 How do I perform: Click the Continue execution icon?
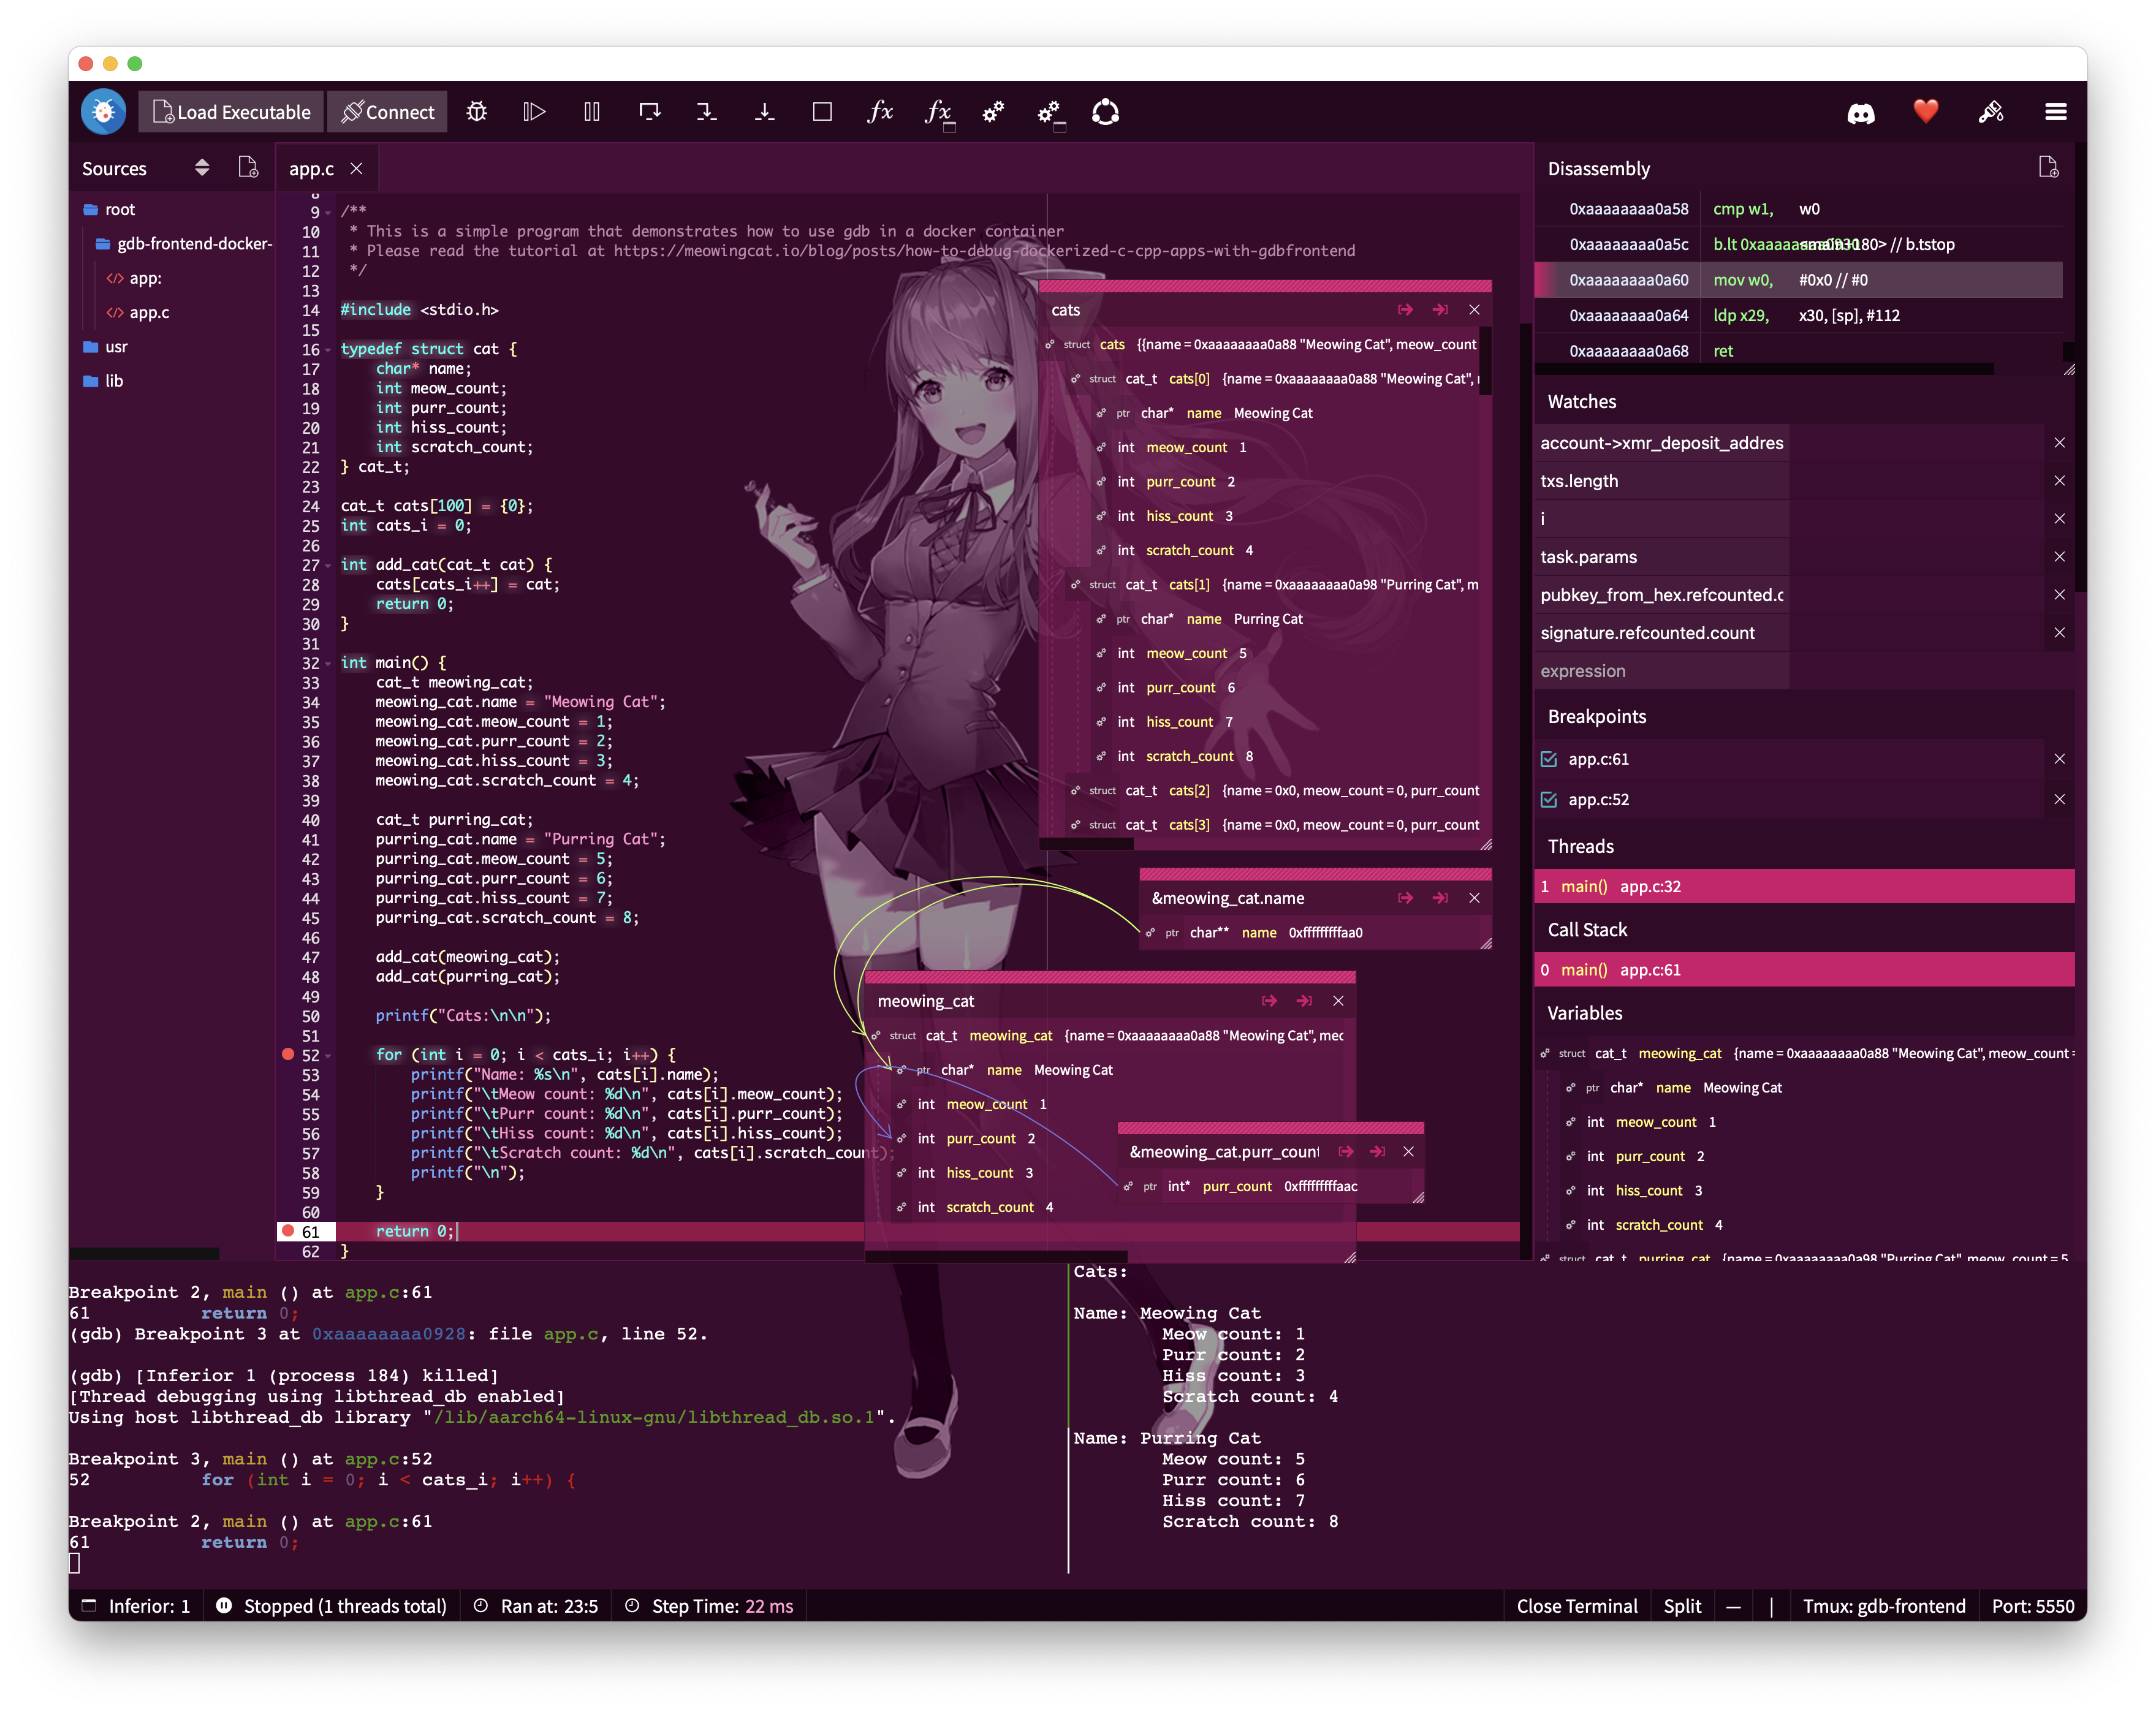click(534, 111)
